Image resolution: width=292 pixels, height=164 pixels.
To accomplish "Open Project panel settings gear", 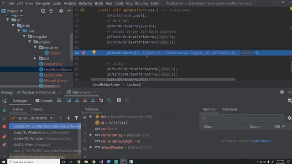I will pos(61,11).
